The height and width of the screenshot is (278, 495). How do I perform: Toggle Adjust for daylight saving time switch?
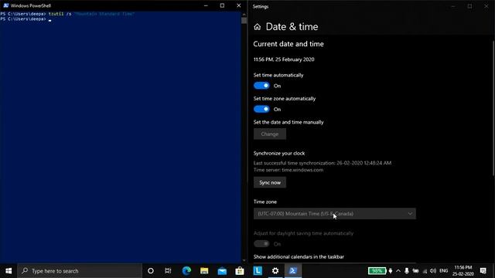coord(261,244)
